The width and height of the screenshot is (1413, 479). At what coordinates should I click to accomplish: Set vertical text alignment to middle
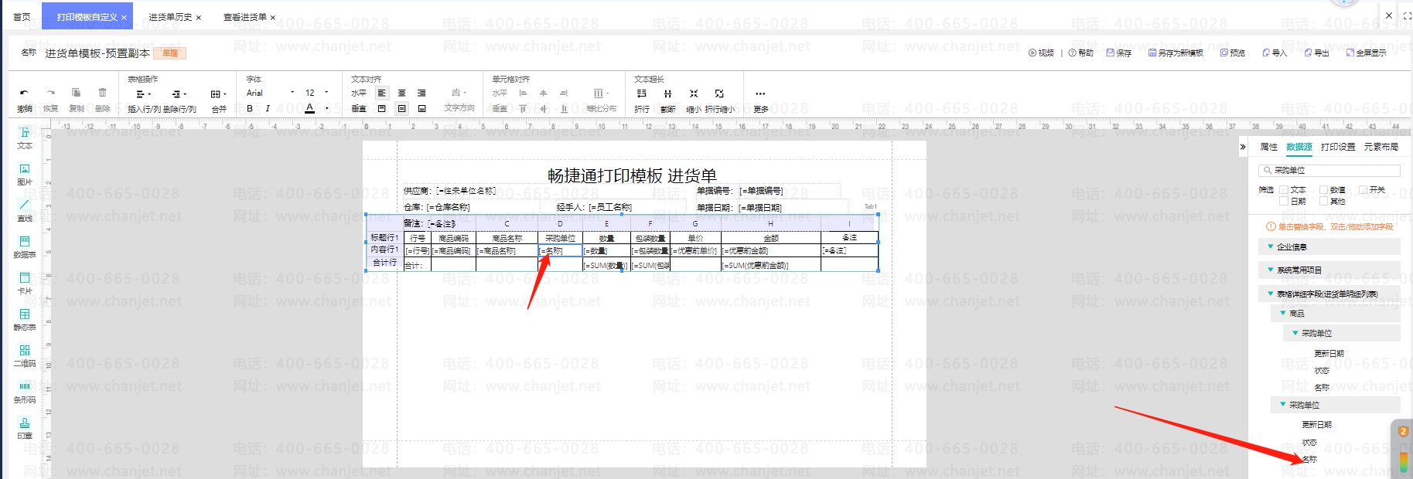(401, 109)
